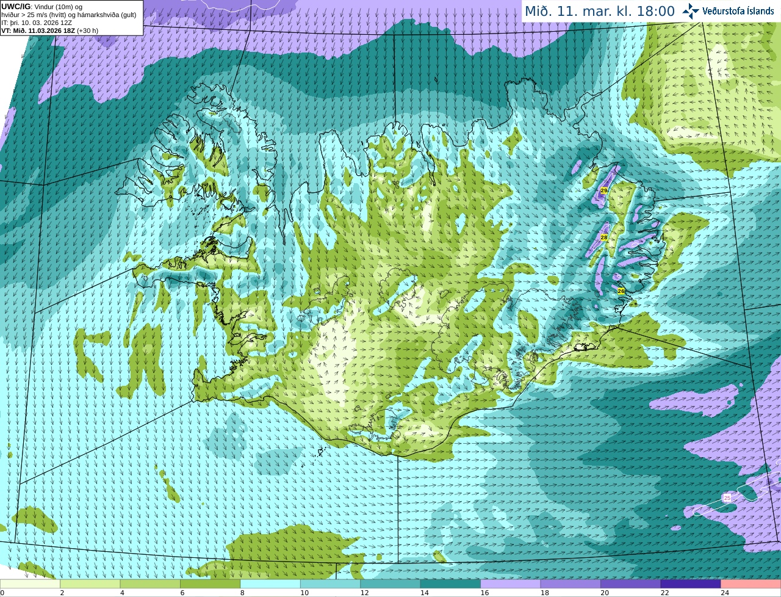The height and width of the screenshot is (597, 781).
Task: Click the Veðurstofa Íslands name text
Action: [738, 11]
